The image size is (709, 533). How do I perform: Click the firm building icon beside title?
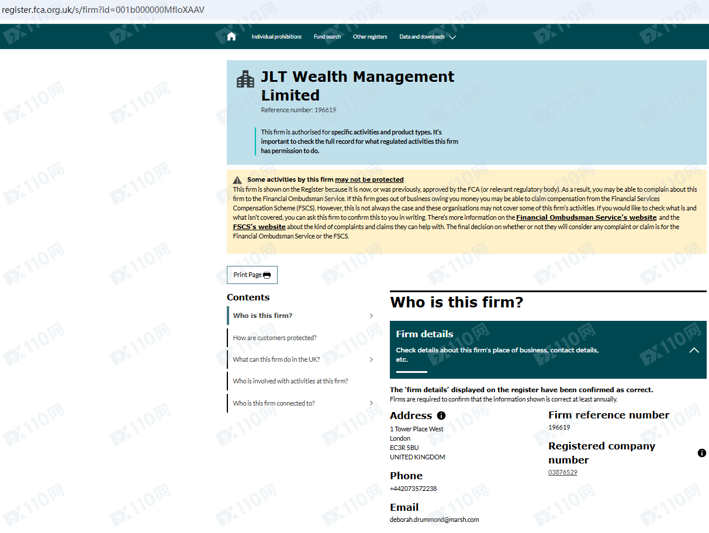click(x=245, y=79)
